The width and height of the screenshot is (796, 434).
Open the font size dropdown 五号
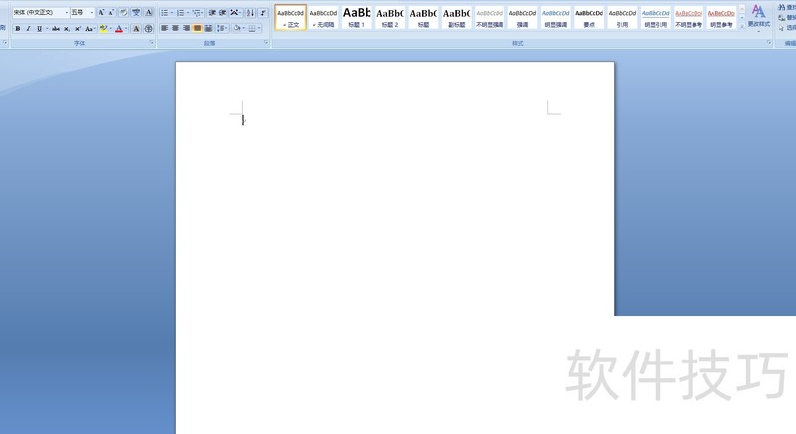92,12
